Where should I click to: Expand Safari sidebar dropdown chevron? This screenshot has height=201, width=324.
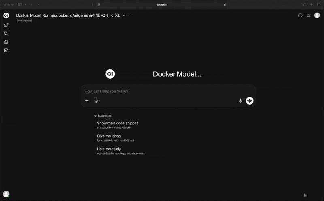26,4
